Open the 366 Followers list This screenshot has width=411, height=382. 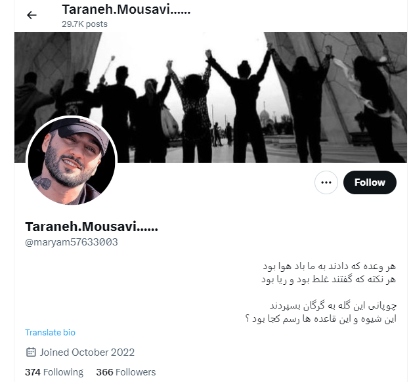pyautogui.click(x=126, y=372)
